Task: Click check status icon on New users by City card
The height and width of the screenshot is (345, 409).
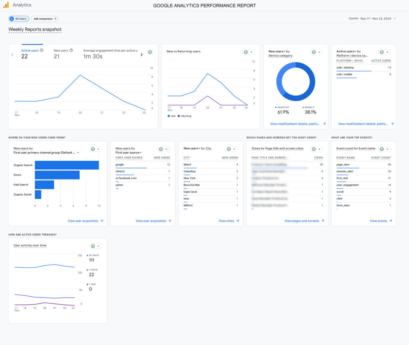Action: point(229,149)
